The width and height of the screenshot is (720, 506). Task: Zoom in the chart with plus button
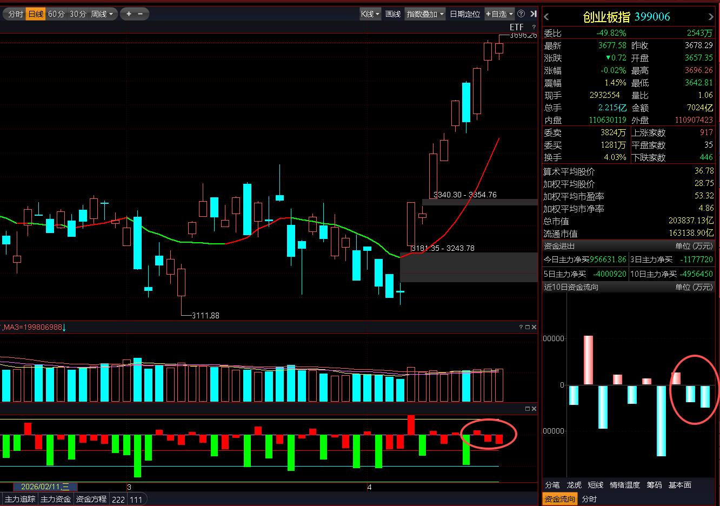click(x=129, y=14)
